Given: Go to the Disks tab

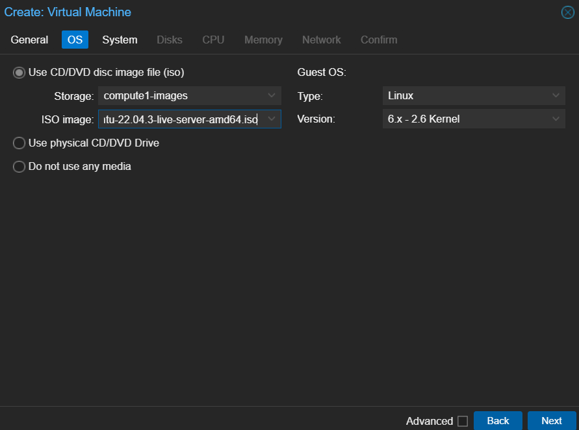Looking at the screenshot, I should [x=170, y=40].
